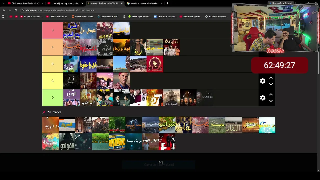Click the yellow B tier label
Screen dimensions: 320x180
tap(52, 64)
